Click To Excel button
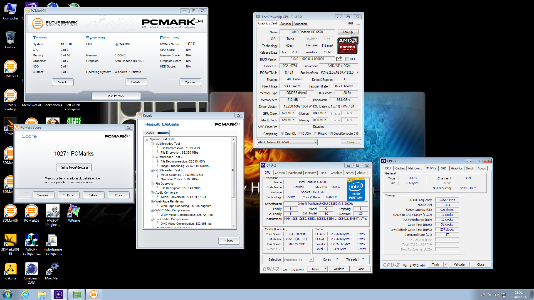Screen dimensions: 534x300 point(69,195)
